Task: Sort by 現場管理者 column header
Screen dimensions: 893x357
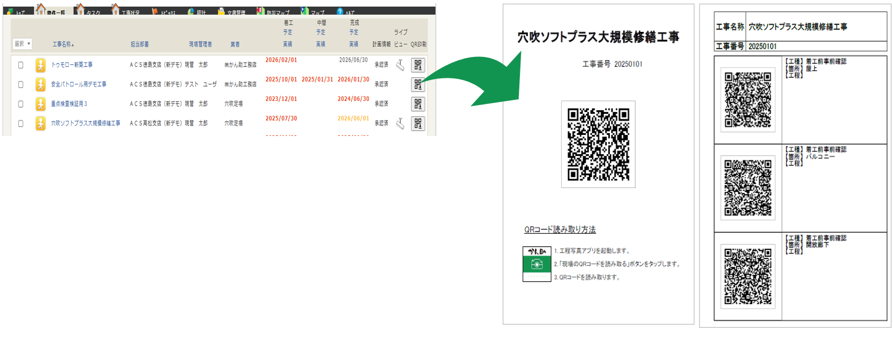Action: [201, 44]
